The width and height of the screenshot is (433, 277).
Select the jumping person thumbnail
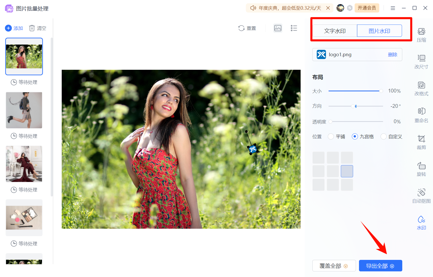point(24,110)
